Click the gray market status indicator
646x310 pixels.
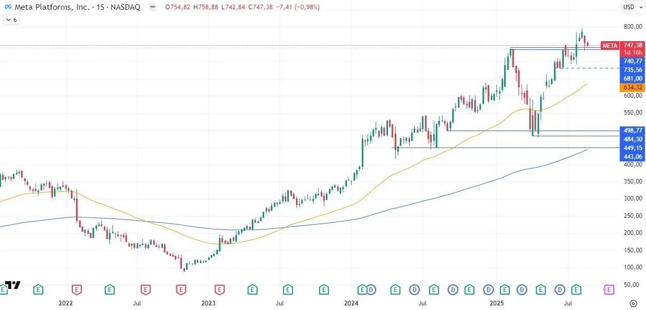click(x=153, y=7)
